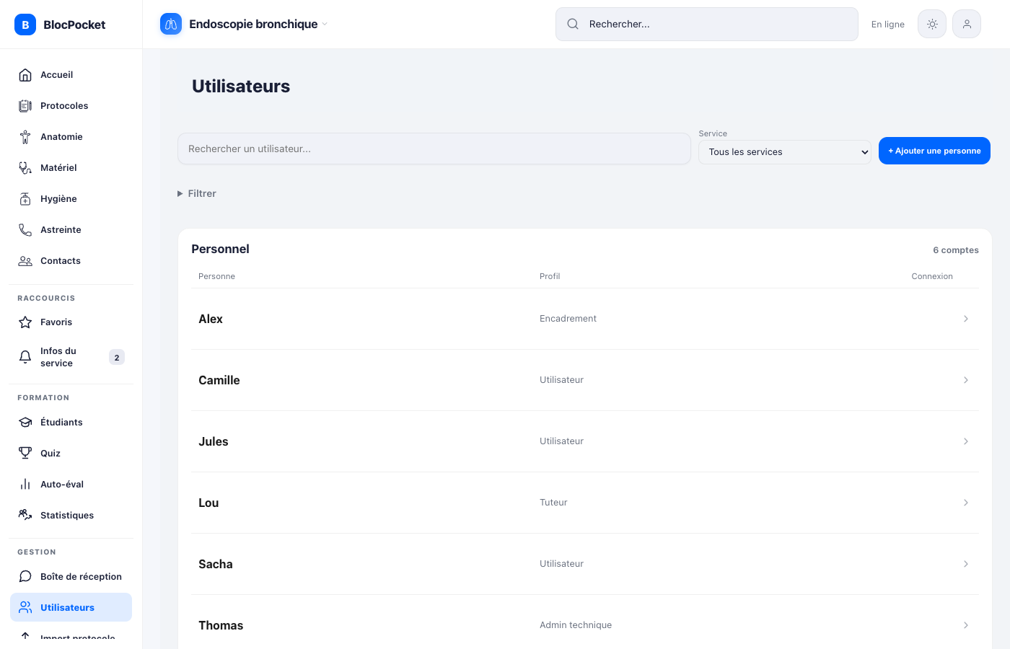Open Auto-éval bar chart icon
The image size is (1010, 649).
(x=25, y=485)
